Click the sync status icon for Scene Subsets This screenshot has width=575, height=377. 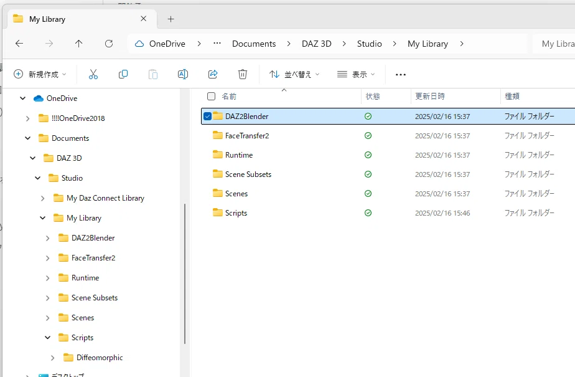tap(368, 174)
